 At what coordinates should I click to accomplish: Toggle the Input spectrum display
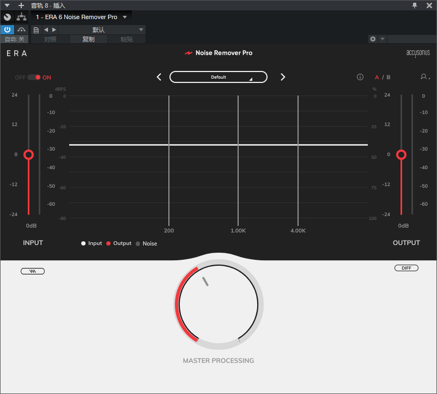(x=92, y=243)
